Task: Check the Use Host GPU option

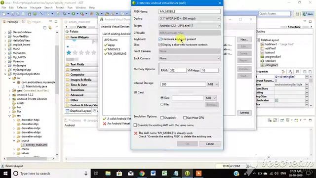Action: point(185,118)
